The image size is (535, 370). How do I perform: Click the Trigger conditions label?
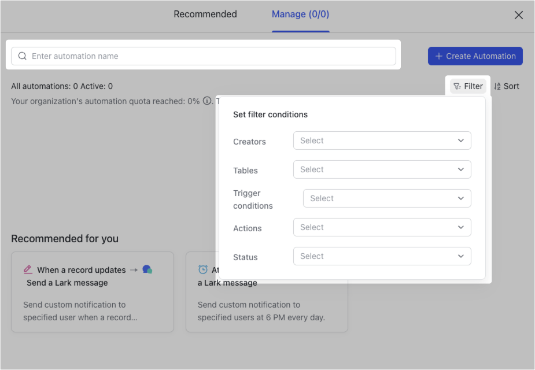[253, 199]
